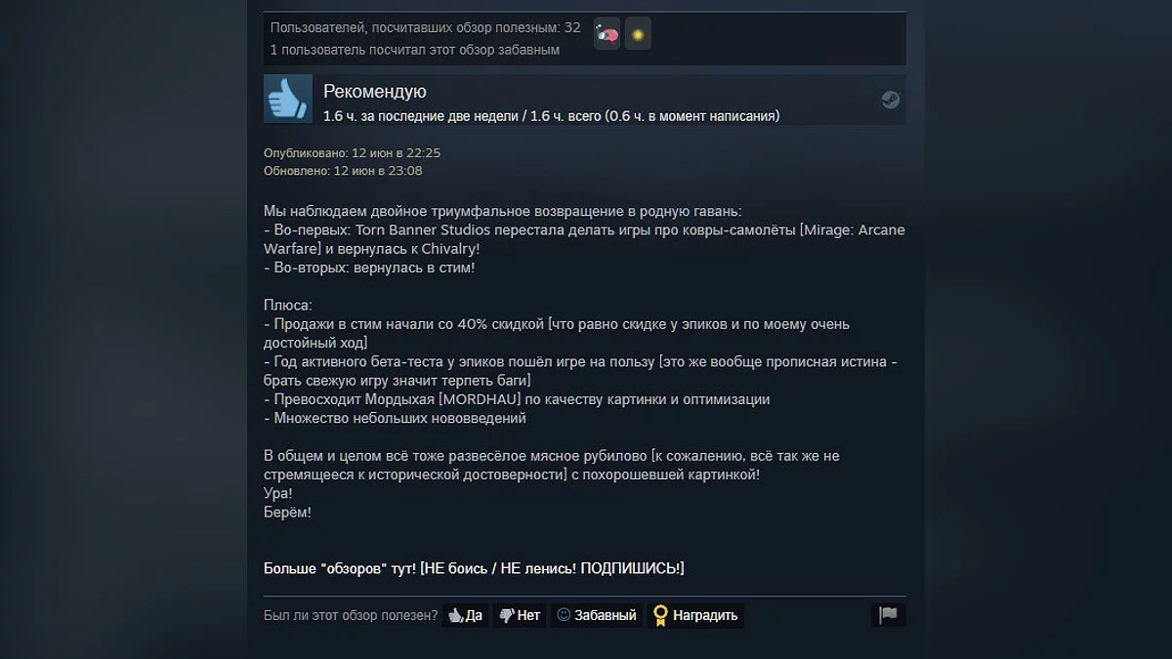Give an award via "Наградить" button
The image size is (1172, 659).
click(695, 615)
